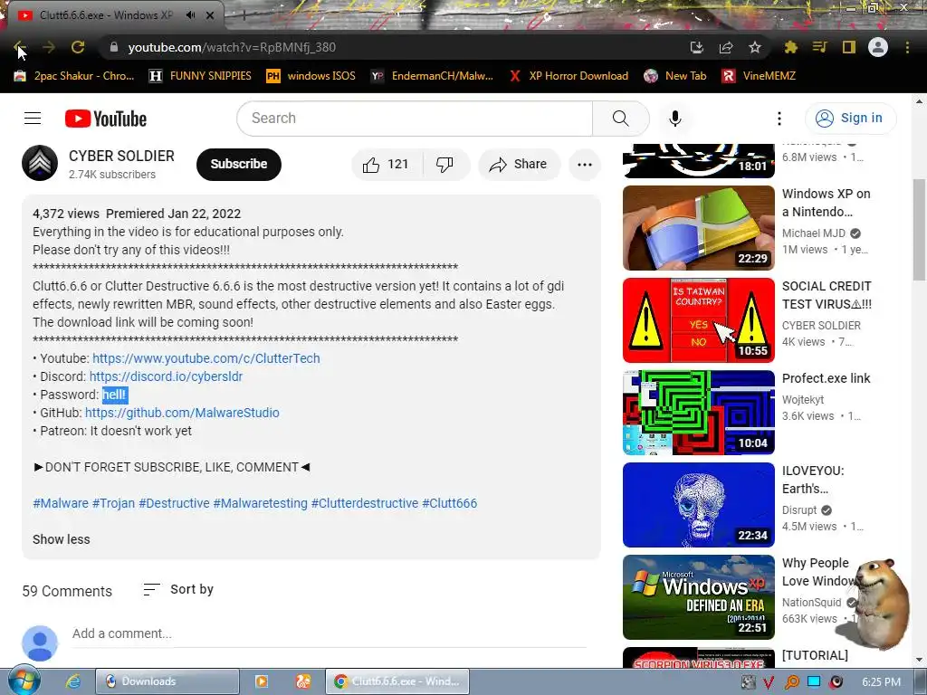927x695 pixels.
Task: Open SOCIAL CREDIT TEST VIRUS thumbnail
Action: click(698, 320)
